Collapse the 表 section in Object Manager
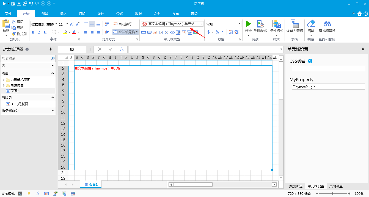Viewport: 369px width, 197px height. (x=53, y=66)
